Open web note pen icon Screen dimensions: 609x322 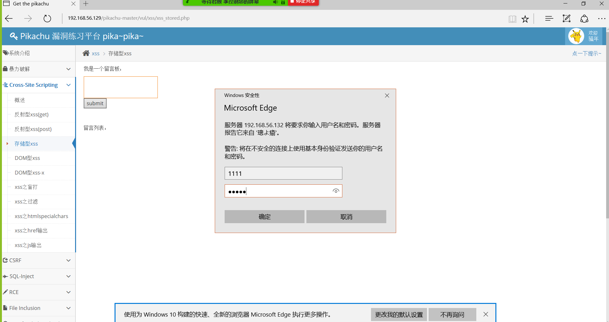click(566, 19)
